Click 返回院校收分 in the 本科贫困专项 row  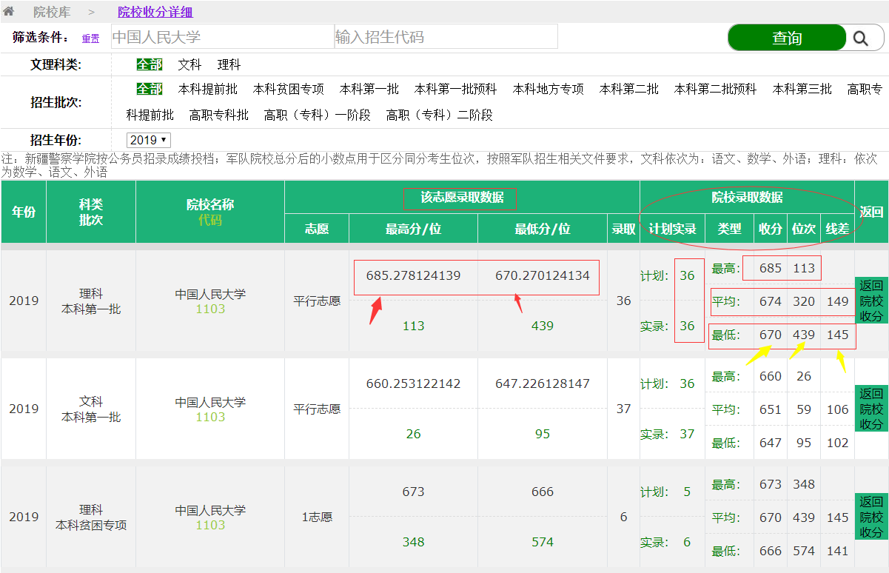tap(871, 517)
